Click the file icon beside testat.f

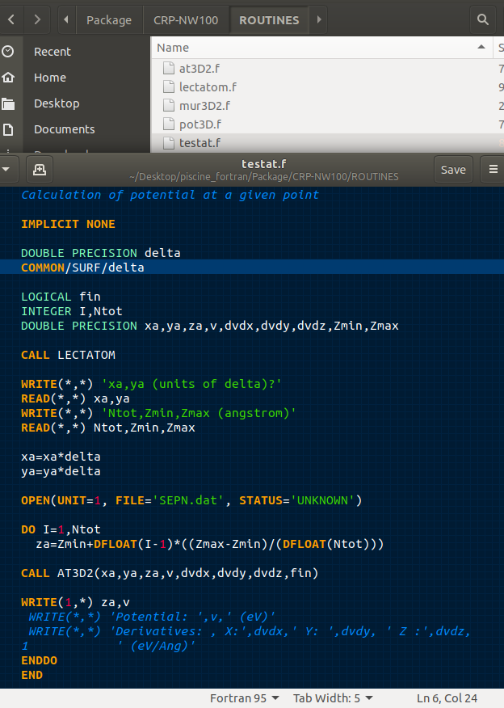[168, 143]
